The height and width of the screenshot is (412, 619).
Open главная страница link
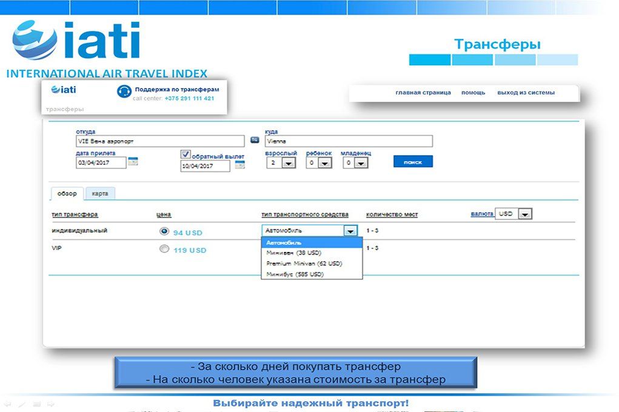click(423, 93)
